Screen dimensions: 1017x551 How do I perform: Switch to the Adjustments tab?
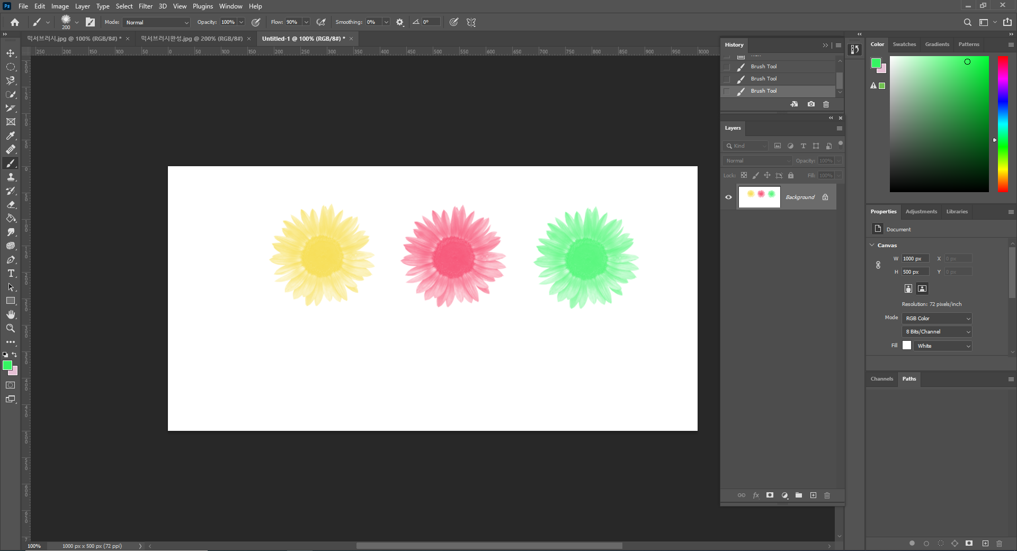[x=921, y=212]
